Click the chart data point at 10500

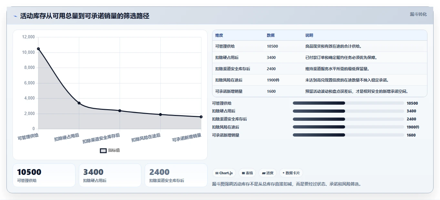(x=38, y=49)
